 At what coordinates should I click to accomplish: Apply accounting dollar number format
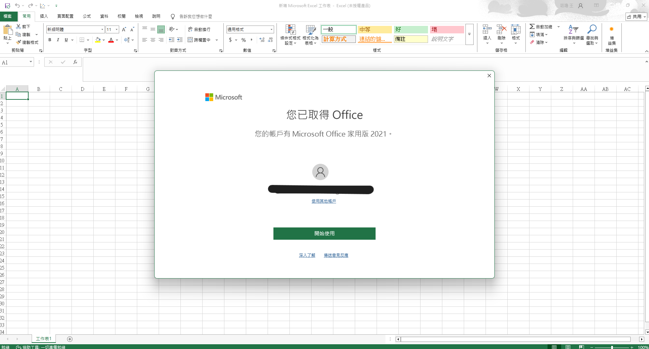231,40
